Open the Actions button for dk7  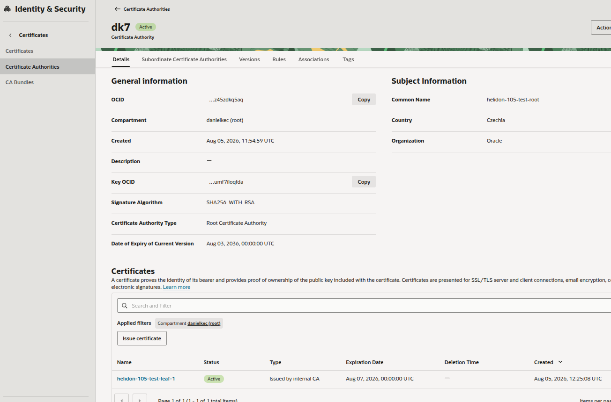[x=601, y=28]
